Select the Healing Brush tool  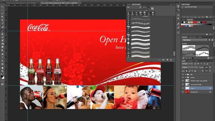tap(2, 27)
